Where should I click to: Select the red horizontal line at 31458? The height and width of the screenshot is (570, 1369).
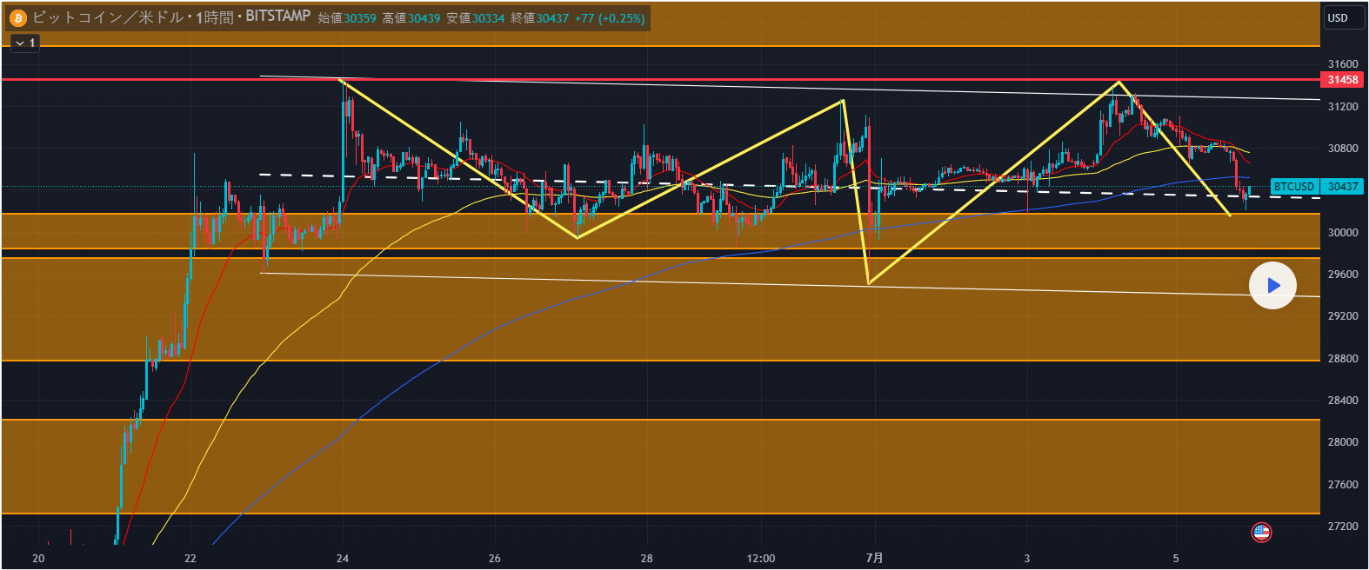pos(609,79)
